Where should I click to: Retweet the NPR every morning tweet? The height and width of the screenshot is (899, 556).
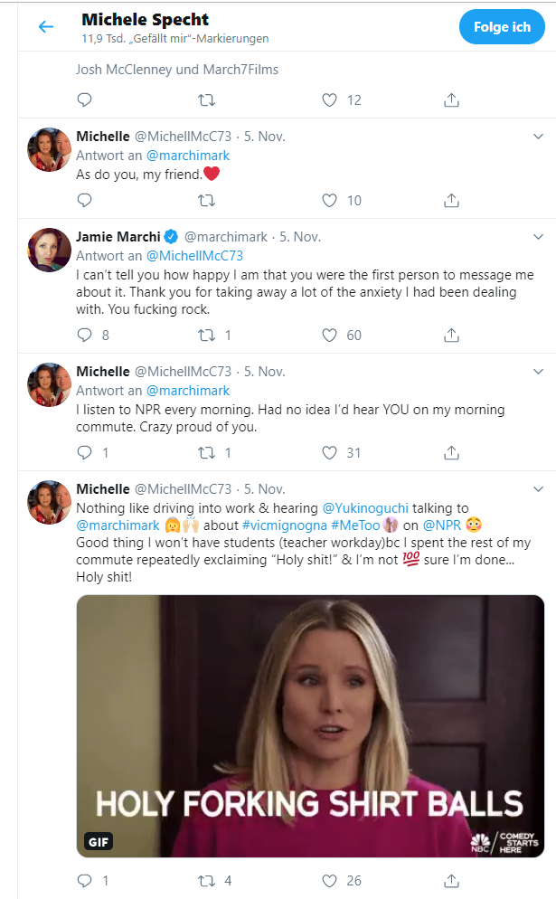coord(206,453)
